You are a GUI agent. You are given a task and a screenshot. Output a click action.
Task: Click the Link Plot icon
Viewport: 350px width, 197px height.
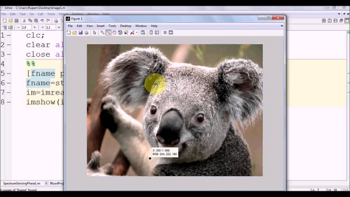point(143,33)
